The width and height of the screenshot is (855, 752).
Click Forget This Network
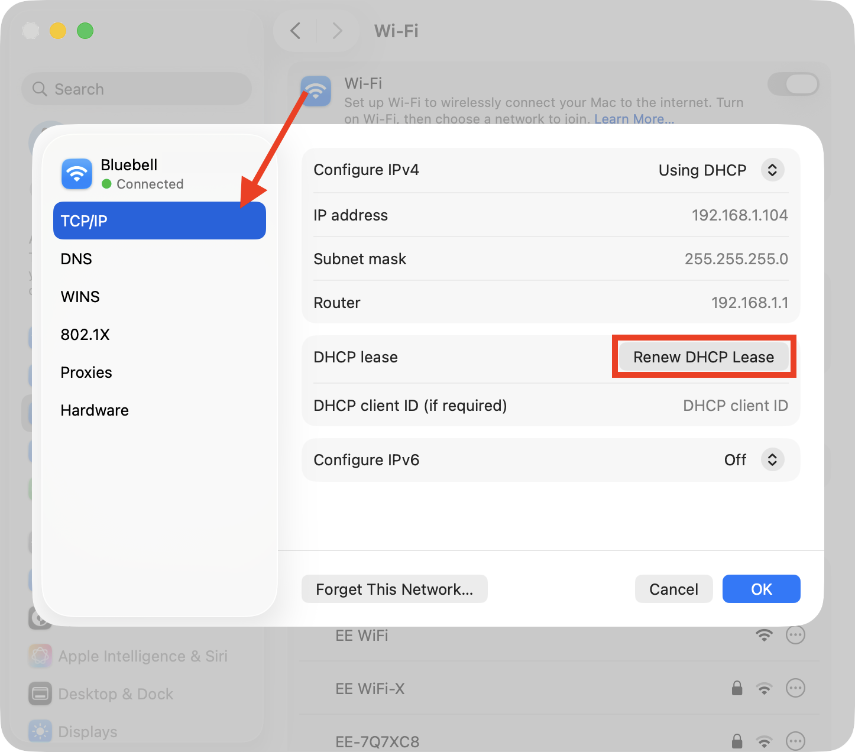coord(394,589)
